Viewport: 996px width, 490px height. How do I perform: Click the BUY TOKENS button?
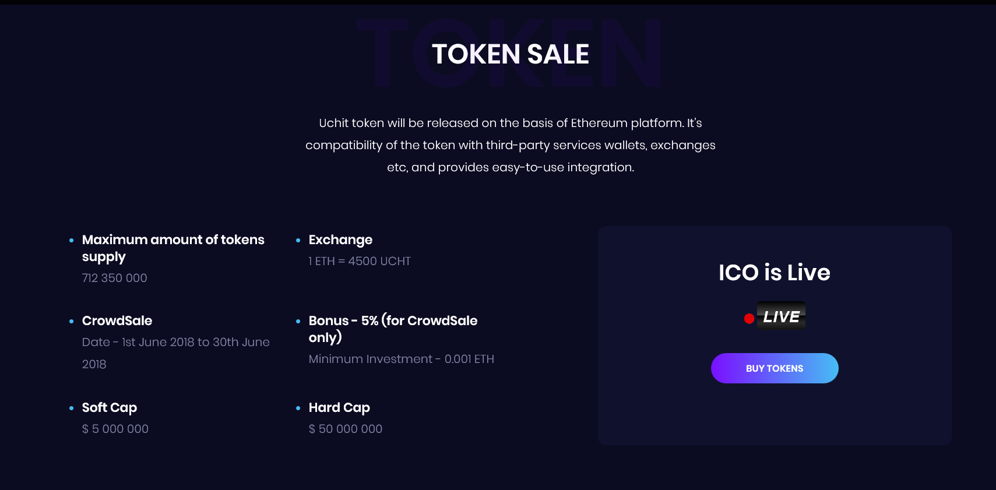(x=775, y=368)
